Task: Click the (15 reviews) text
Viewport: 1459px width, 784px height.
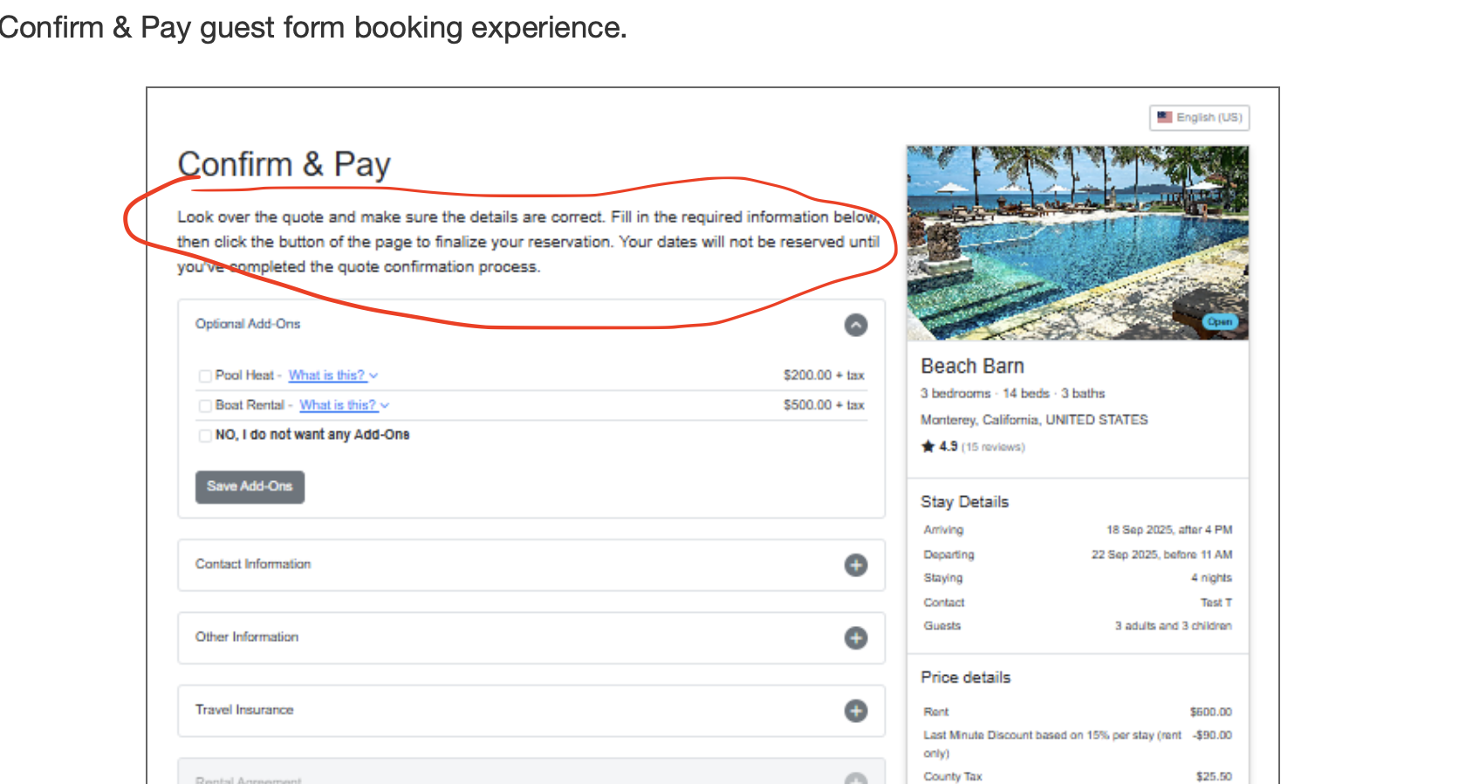Action: (993, 447)
